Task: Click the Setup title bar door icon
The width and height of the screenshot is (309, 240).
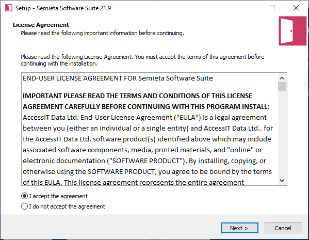Action: point(9,8)
